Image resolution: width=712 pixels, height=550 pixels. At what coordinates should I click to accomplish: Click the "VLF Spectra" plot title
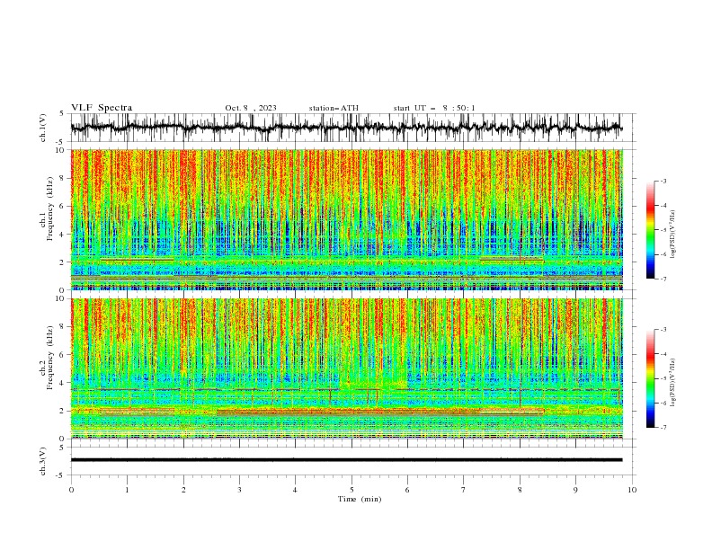(x=102, y=108)
